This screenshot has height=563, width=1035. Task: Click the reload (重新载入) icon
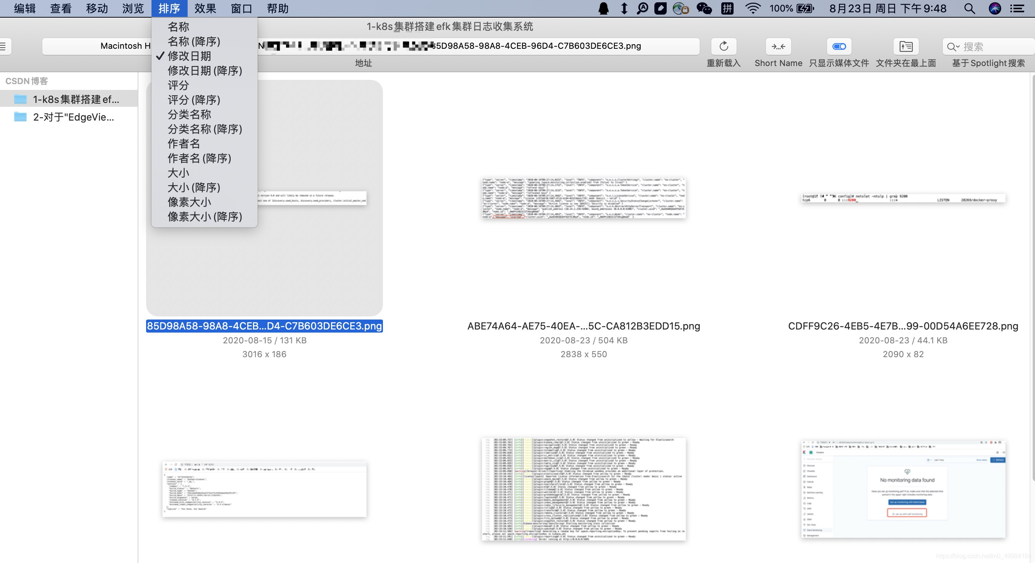click(724, 46)
